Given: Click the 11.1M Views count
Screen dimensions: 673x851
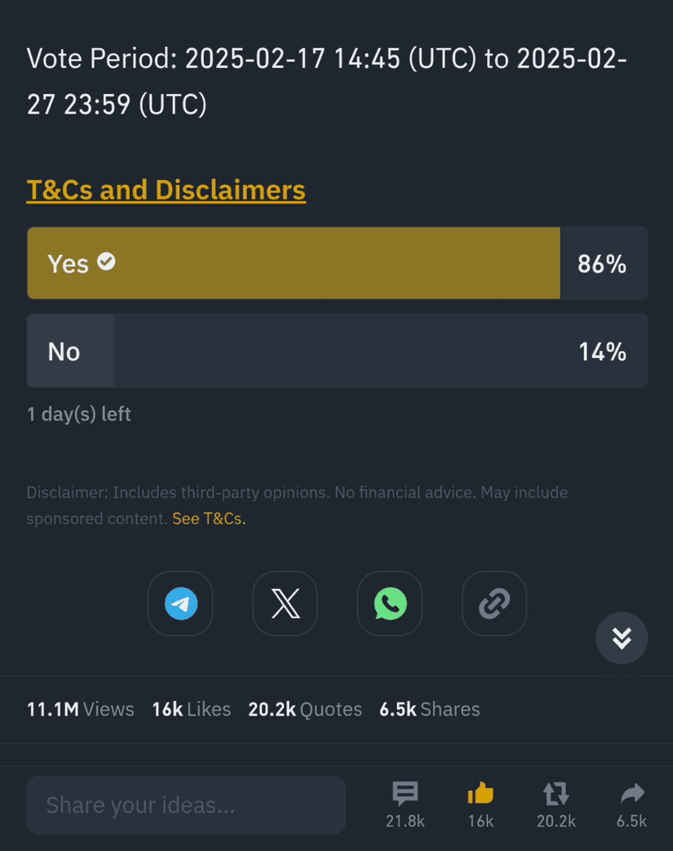Looking at the screenshot, I should pos(80,709).
